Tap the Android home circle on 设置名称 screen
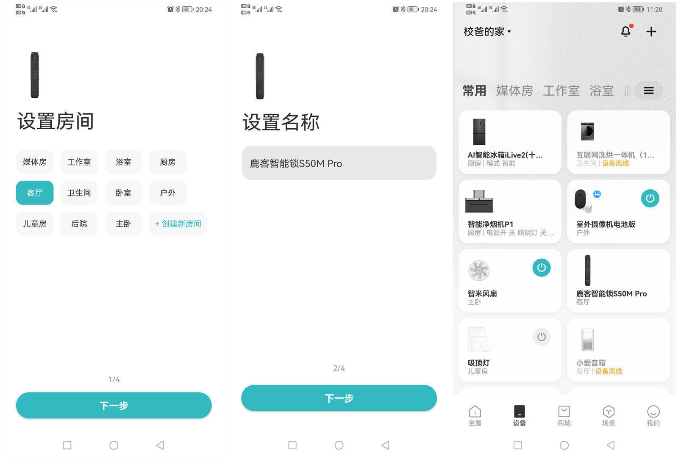Image resolution: width=678 pixels, height=459 pixels. coord(339,445)
